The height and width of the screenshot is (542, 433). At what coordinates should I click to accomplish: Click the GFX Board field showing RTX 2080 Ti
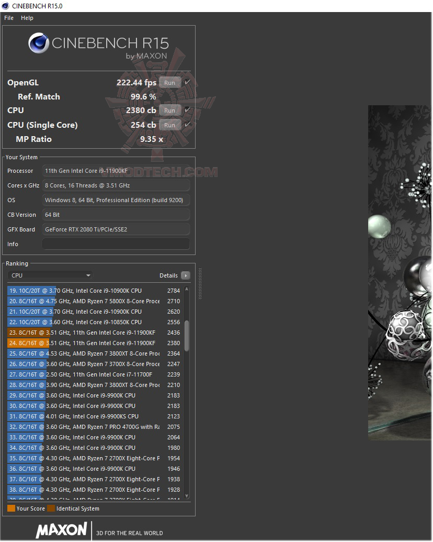(116, 229)
